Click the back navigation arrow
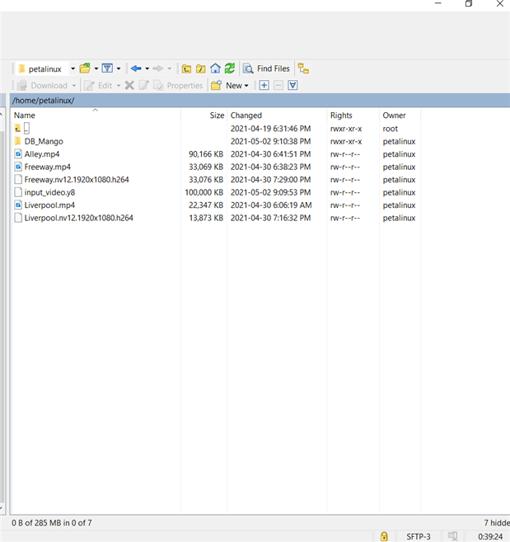This screenshot has height=542, width=510. (136, 68)
